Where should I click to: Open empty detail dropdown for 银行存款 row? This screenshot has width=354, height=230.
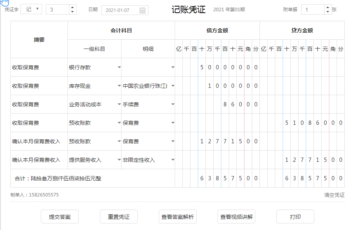click(173, 67)
